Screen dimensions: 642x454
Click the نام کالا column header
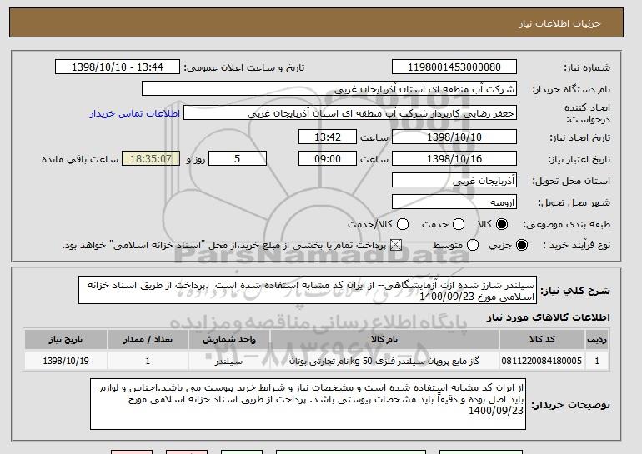coord(384,340)
